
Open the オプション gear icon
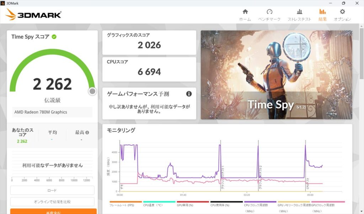click(x=342, y=12)
